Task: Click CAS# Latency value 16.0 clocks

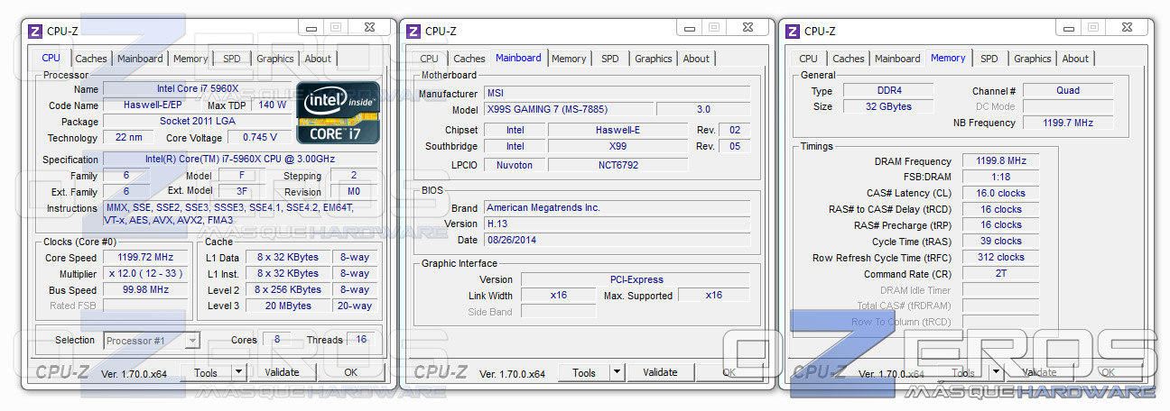Action: coord(1000,193)
